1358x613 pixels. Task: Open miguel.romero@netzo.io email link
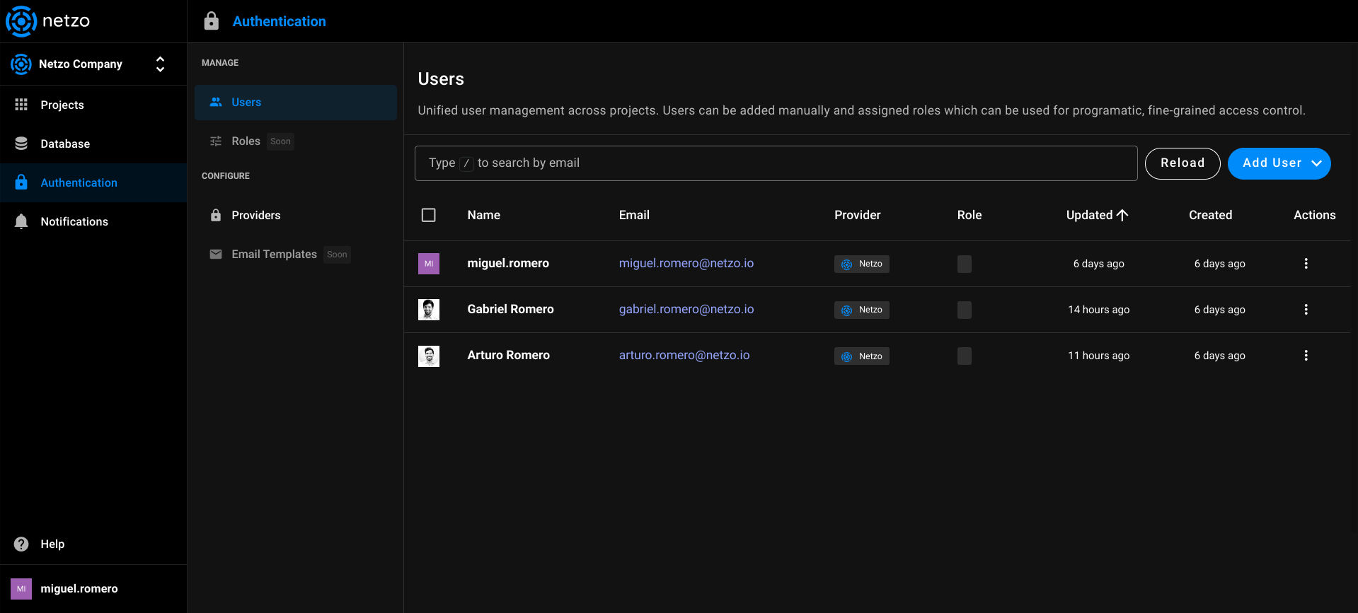tap(686, 263)
